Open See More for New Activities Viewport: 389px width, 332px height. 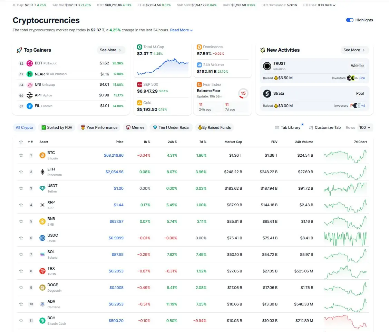tap(354, 50)
